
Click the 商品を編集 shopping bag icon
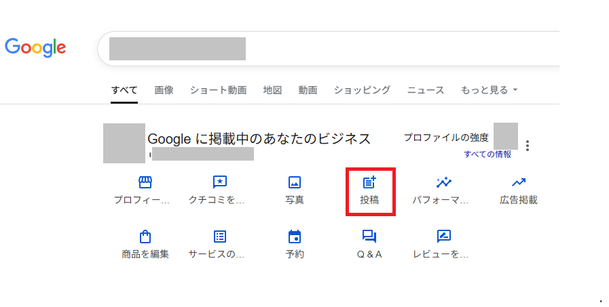point(145,237)
